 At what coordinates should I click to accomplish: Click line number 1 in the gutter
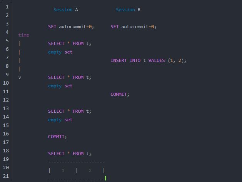[x=7, y=7]
